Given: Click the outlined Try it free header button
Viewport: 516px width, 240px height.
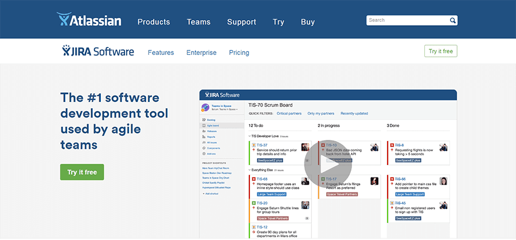Looking at the screenshot, I should (x=440, y=51).
